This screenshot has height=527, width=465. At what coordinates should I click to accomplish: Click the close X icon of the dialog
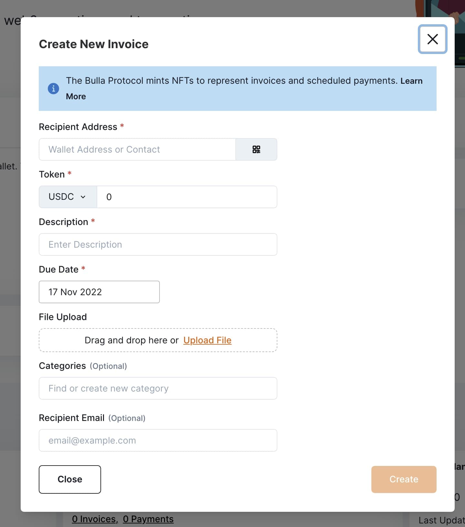[x=432, y=39]
